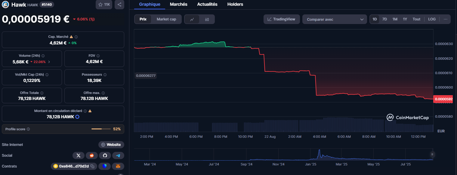Set chart range to Tout
457x175 pixels.
(416, 19)
